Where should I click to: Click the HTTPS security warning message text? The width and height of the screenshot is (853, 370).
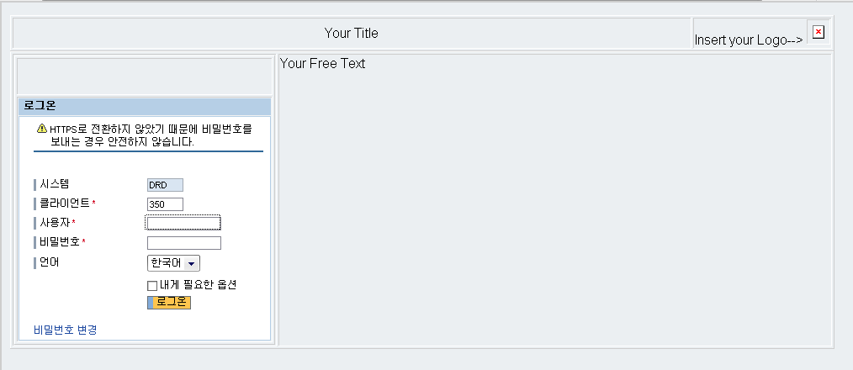[151, 135]
